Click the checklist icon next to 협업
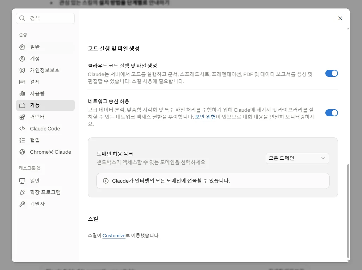The height and width of the screenshot is (270, 362). [x=22, y=140]
